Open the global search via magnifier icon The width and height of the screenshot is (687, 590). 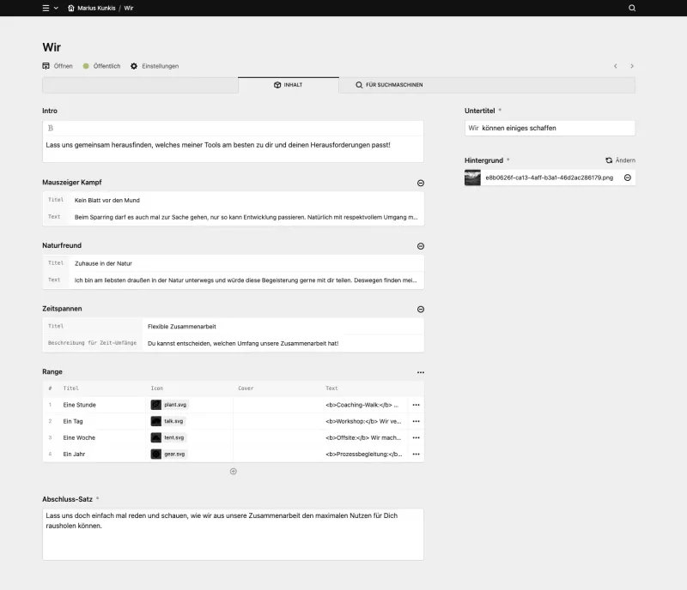pos(632,8)
